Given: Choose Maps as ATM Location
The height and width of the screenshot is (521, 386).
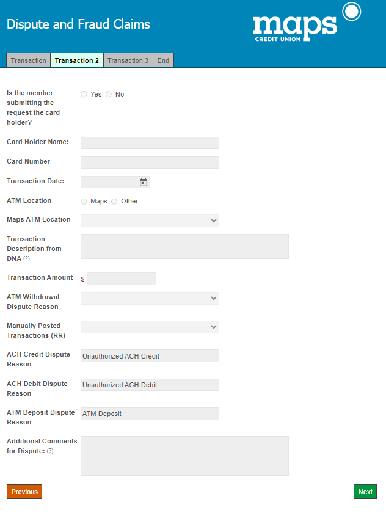Looking at the screenshot, I should point(84,202).
